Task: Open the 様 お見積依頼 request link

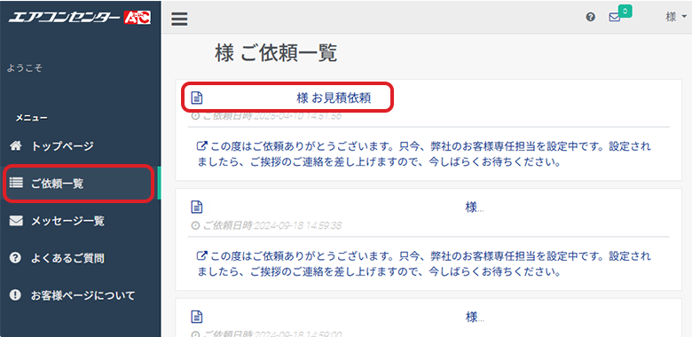Action: click(334, 98)
